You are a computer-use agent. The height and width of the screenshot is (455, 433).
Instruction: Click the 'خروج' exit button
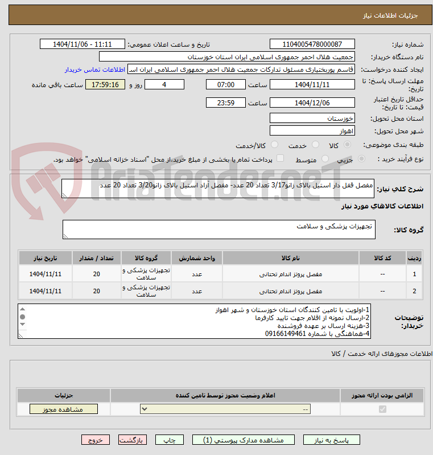[x=96, y=440]
